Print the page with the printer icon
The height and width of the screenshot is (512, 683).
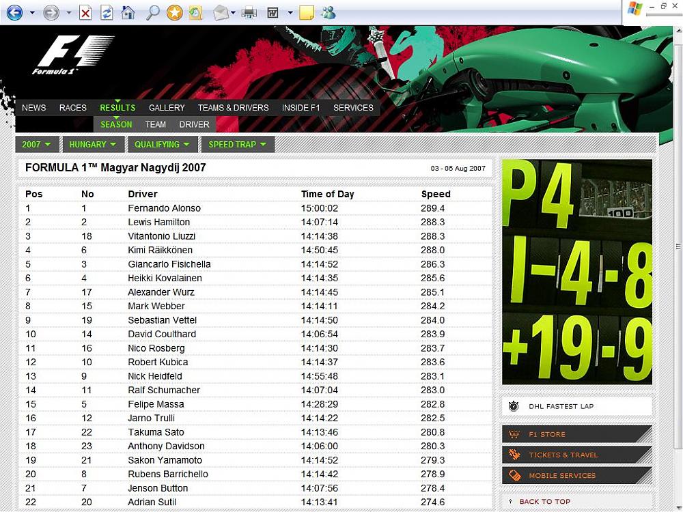click(x=249, y=13)
